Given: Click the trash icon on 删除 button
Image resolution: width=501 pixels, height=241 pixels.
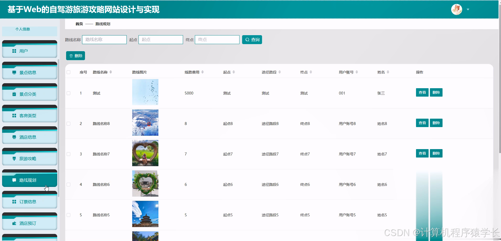Looking at the screenshot, I should (71, 56).
